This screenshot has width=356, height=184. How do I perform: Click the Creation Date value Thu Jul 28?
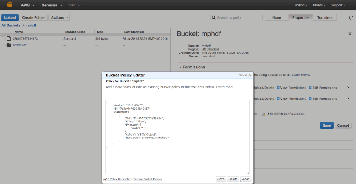tap(225, 53)
